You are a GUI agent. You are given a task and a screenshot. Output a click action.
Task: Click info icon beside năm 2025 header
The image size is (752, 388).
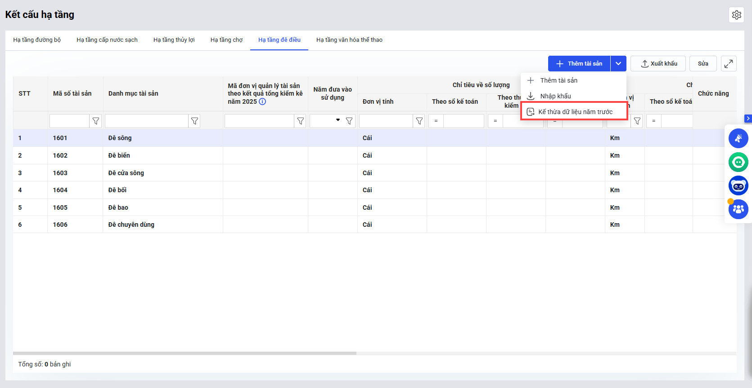[x=262, y=102]
